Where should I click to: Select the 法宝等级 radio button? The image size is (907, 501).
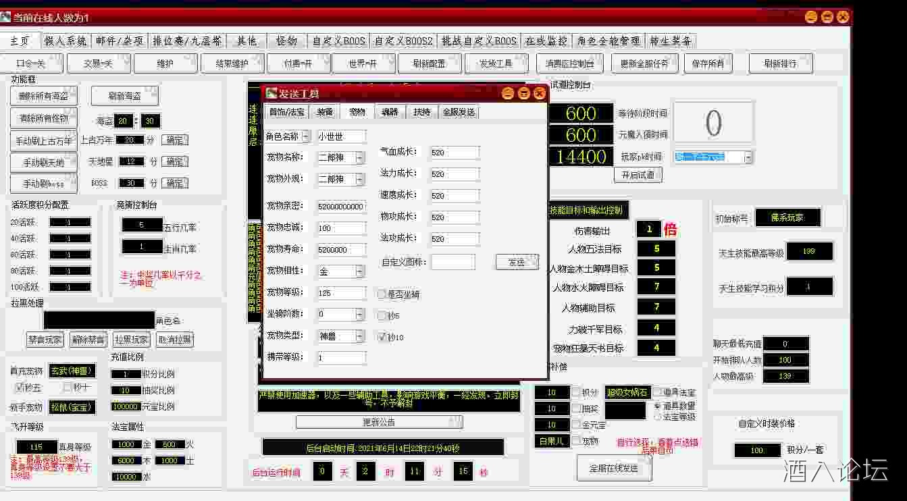(658, 417)
